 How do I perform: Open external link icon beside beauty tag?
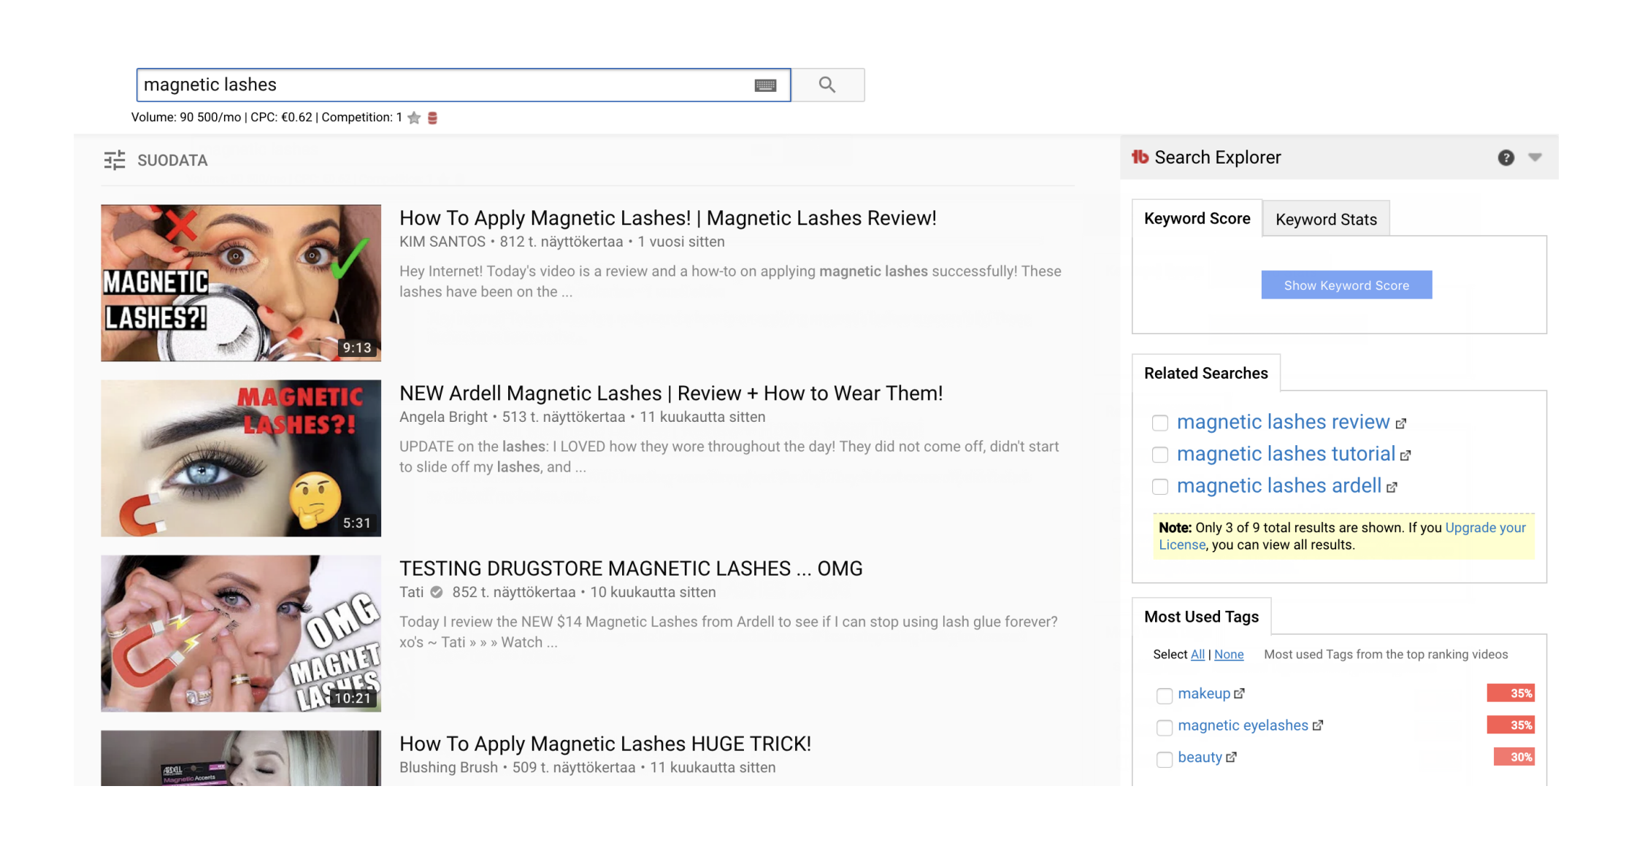[x=1231, y=758]
